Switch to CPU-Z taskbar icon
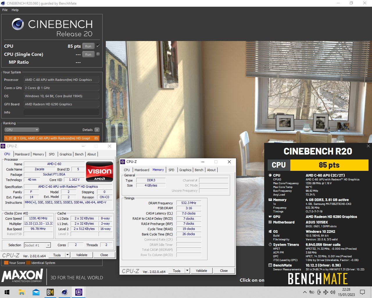 point(79,292)
